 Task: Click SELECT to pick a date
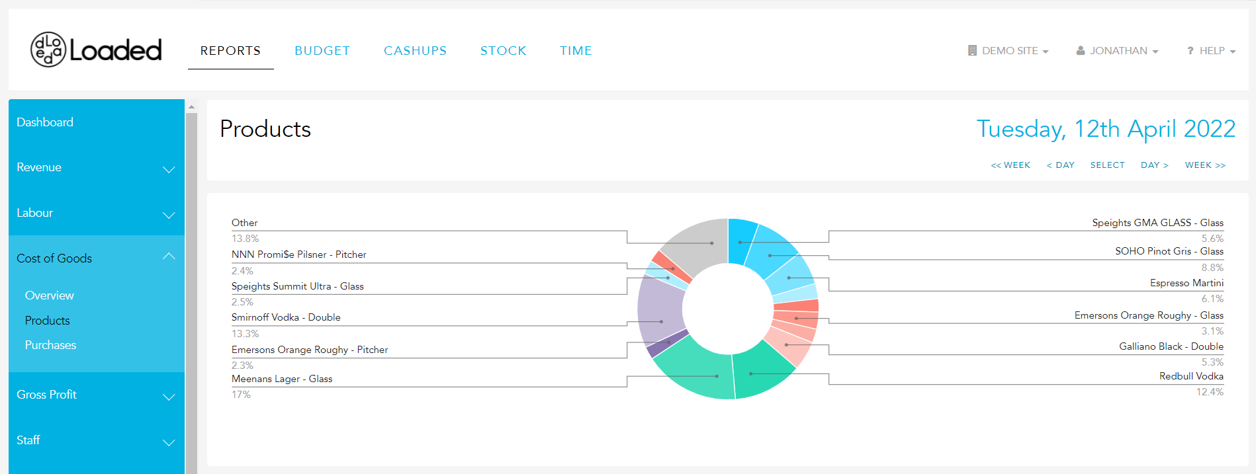[x=1108, y=165]
